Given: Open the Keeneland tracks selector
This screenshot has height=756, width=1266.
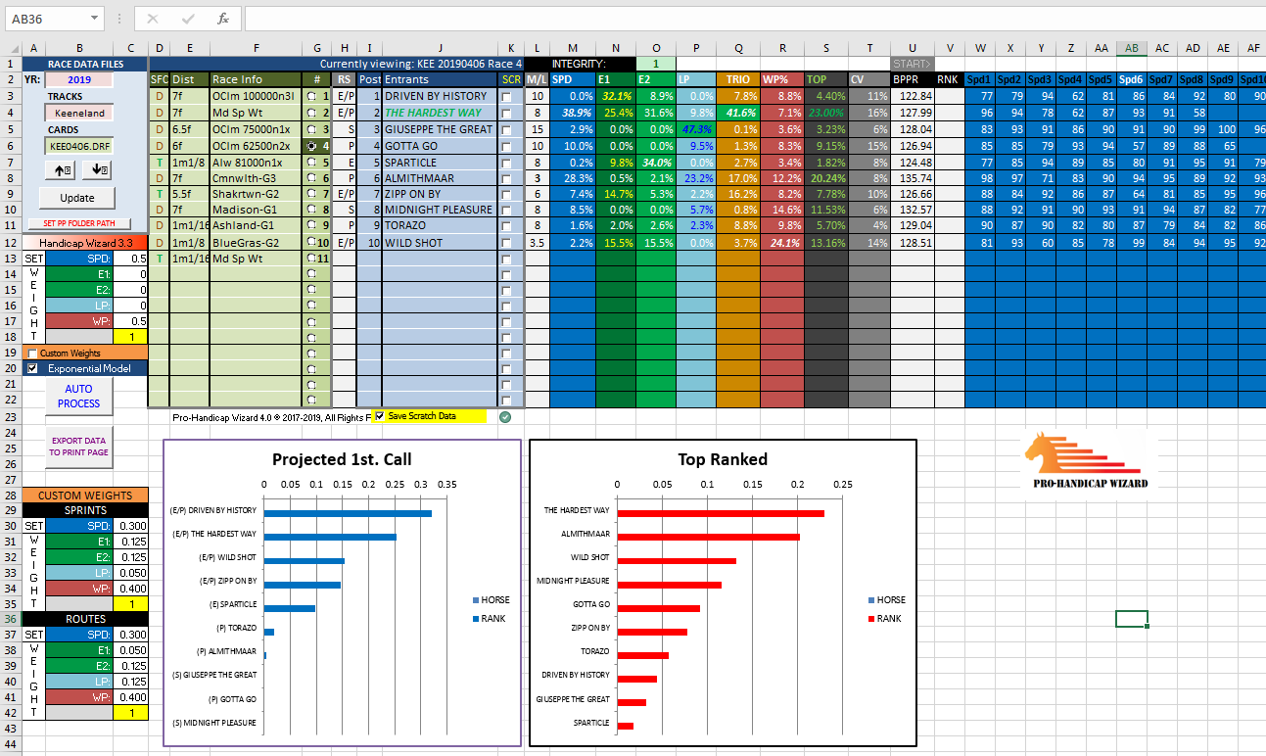Looking at the screenshot, I should point(78,114).
